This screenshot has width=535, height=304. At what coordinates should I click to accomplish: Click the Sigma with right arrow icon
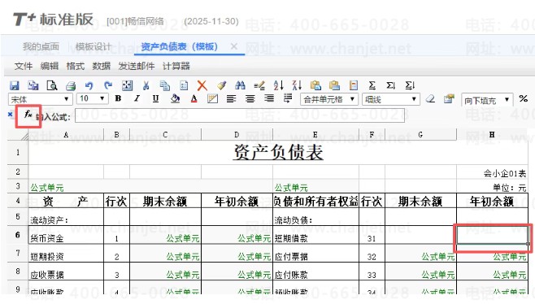pos(410,85)
